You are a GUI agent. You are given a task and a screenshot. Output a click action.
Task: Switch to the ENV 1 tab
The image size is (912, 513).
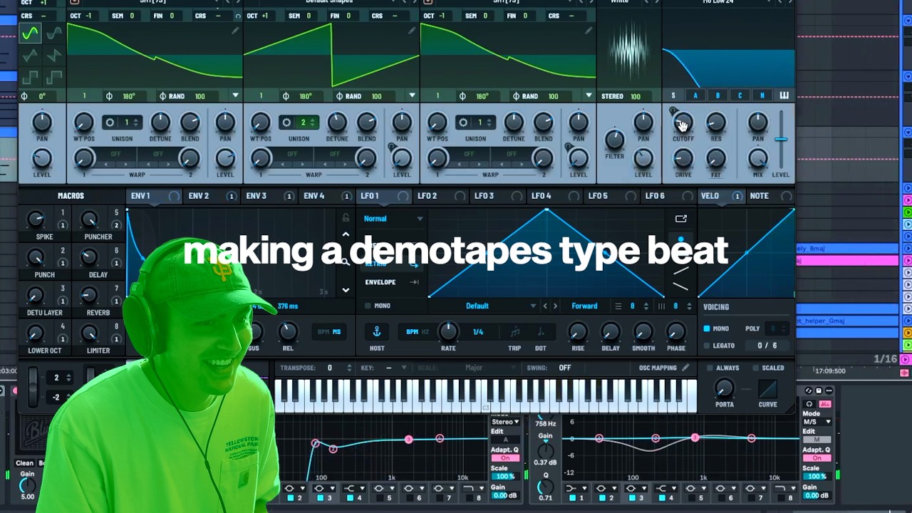(154, 196)
